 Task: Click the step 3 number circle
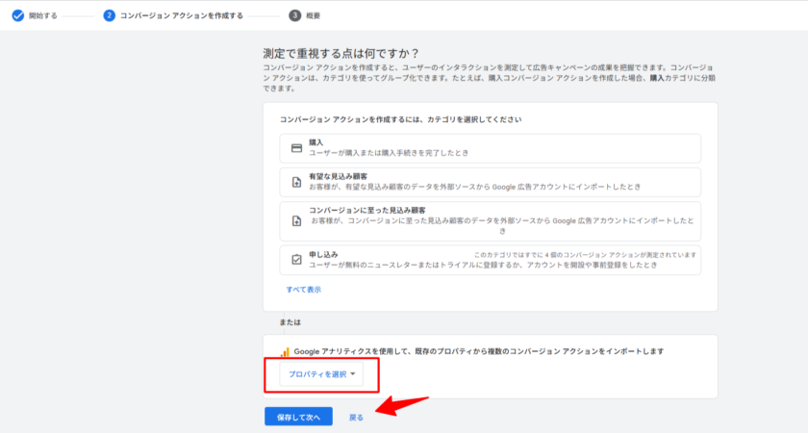(x=294, y=15)
